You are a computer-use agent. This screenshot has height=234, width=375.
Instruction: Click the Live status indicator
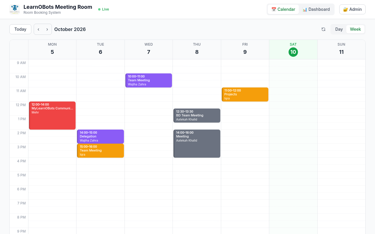(104, 9)
